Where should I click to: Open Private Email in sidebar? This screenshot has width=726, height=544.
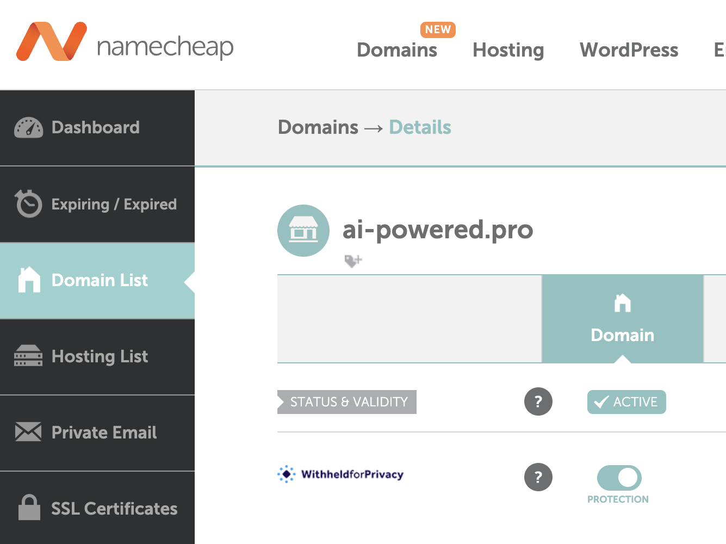coord(97,433)
